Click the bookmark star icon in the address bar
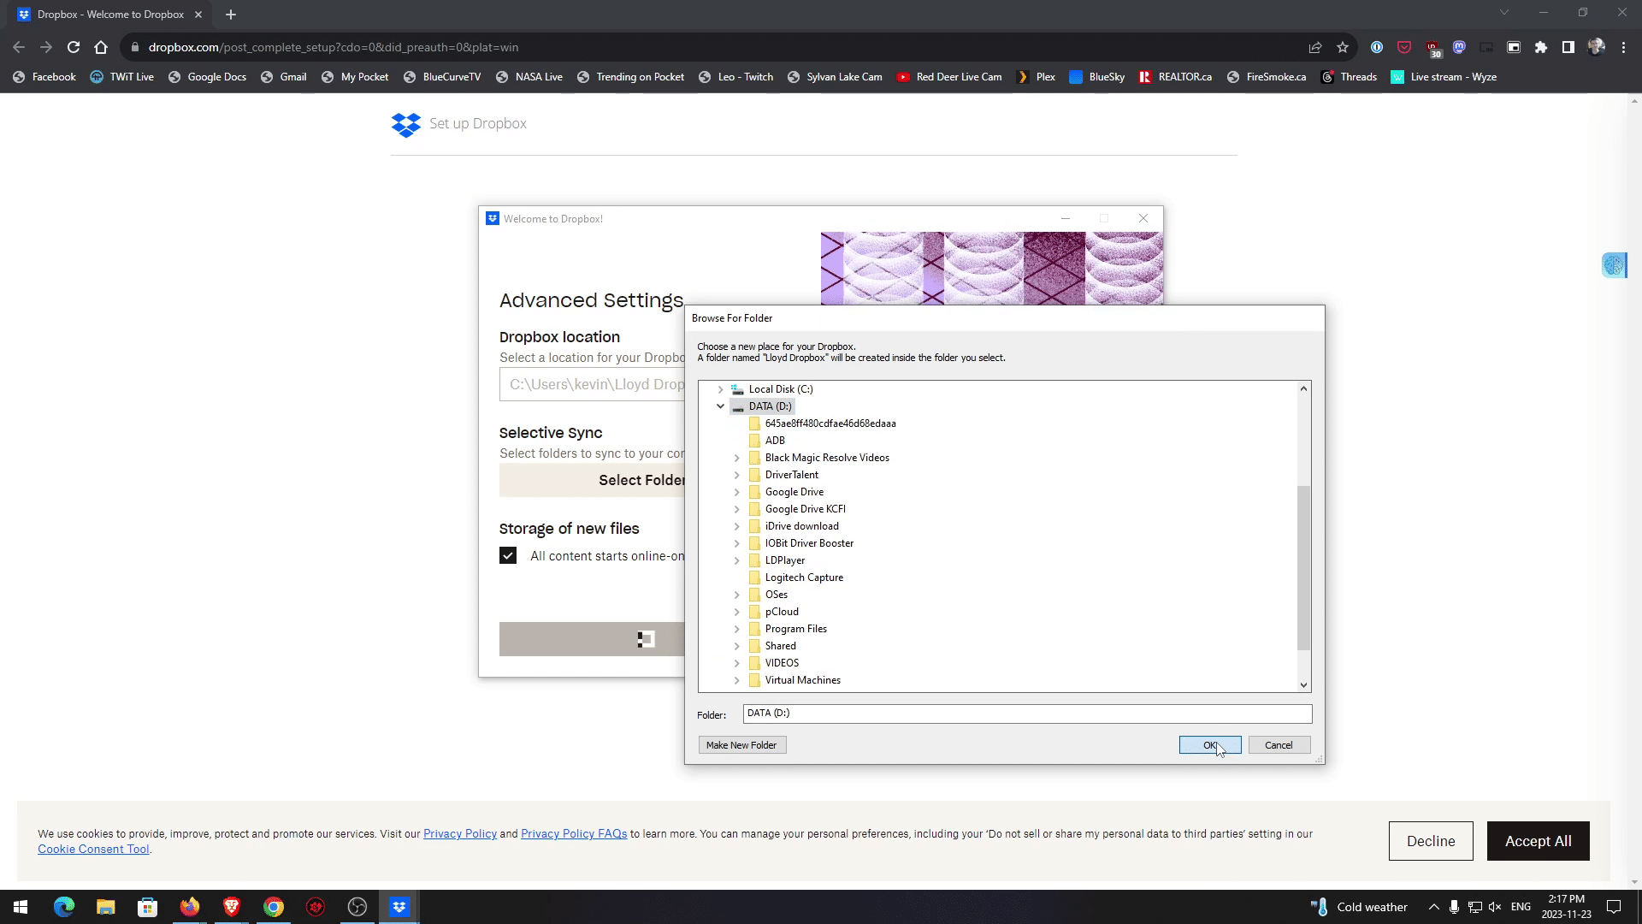Image resolution: width=1642 pixels, height=924 pixels. point(1343,47)
